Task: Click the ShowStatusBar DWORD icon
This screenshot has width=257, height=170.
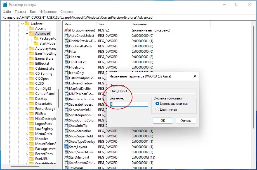Action: click(66, 131)
